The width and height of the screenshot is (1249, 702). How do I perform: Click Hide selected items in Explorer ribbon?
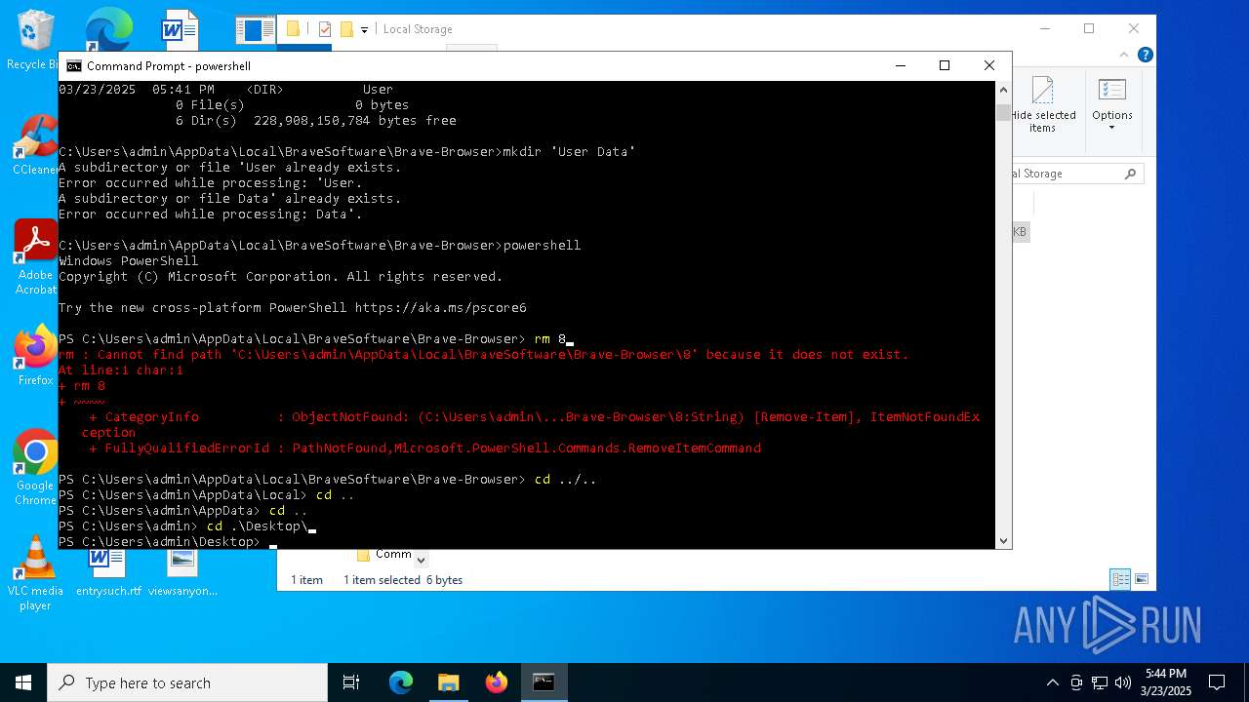(1042, 105)
